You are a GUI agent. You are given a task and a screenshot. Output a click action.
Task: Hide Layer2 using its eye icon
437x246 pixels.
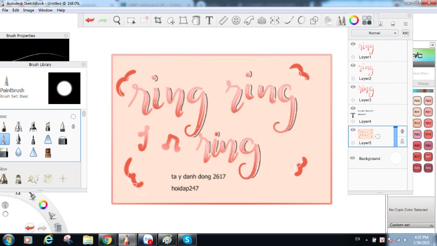[353, 65]
